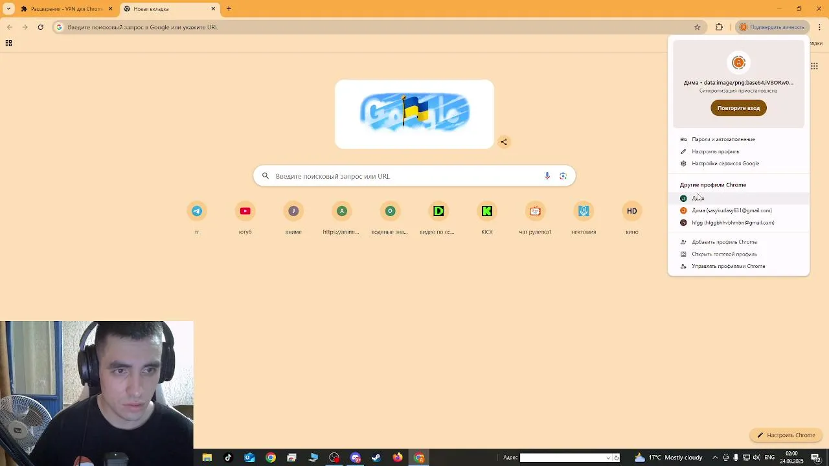The image size is (829, 466).
Task: Switch to the highlighted green Д profile
Action: (738, 198)
